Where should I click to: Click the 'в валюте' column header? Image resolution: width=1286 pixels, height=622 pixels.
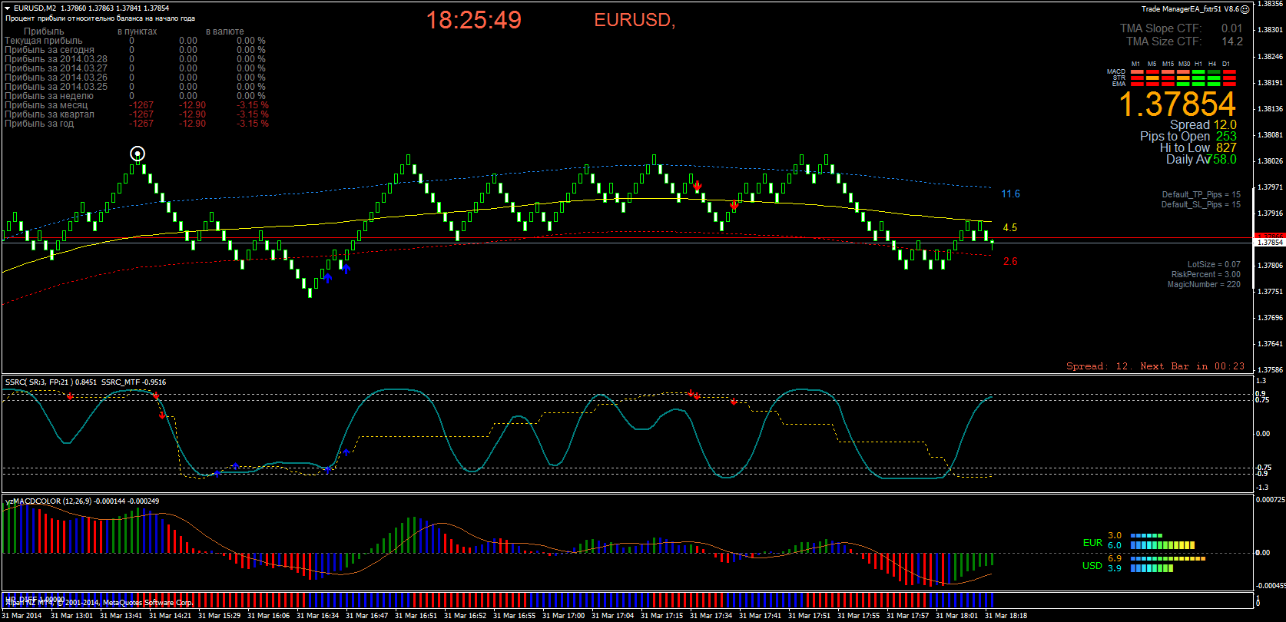coord(225,31)
